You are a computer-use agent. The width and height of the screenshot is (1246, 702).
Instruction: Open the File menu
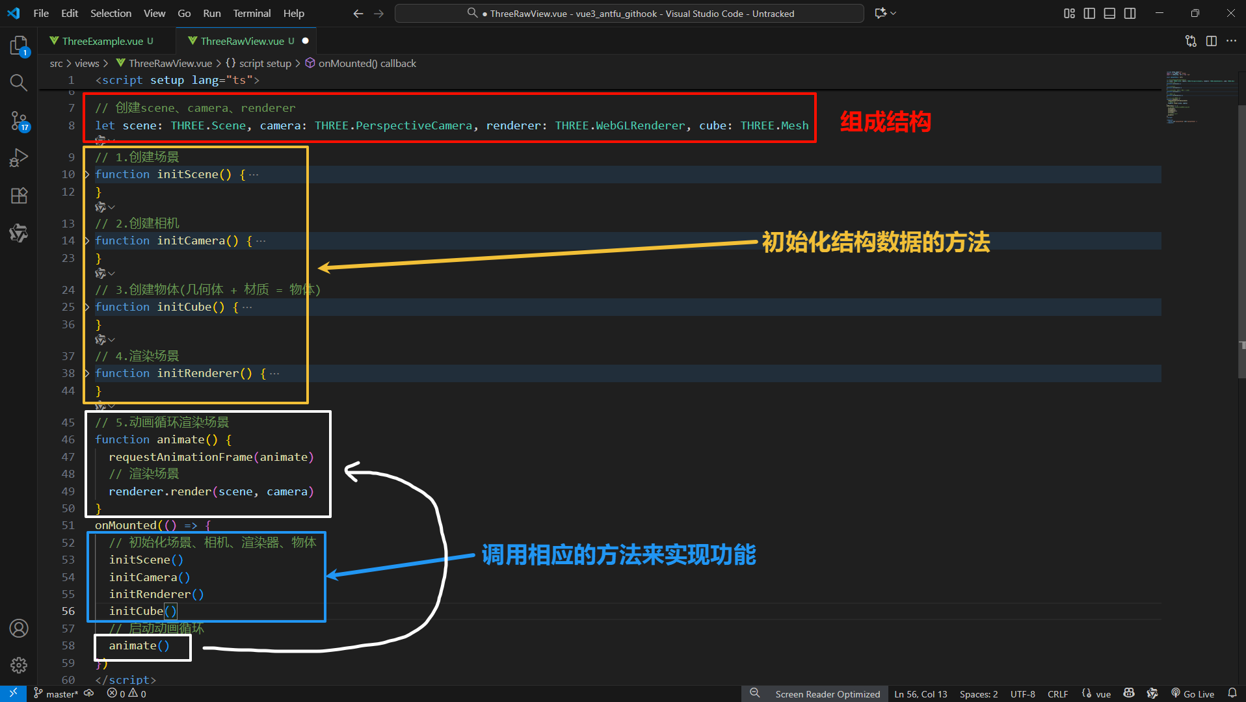click(41, 14)
